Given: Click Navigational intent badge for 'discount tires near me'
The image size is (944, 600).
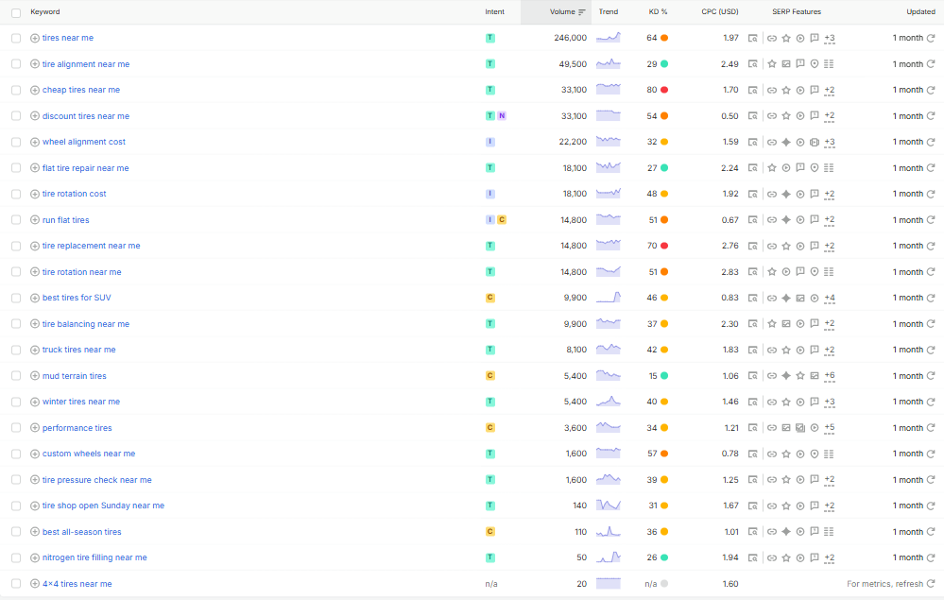Looking at the screenshot, I should coord(502,115).
